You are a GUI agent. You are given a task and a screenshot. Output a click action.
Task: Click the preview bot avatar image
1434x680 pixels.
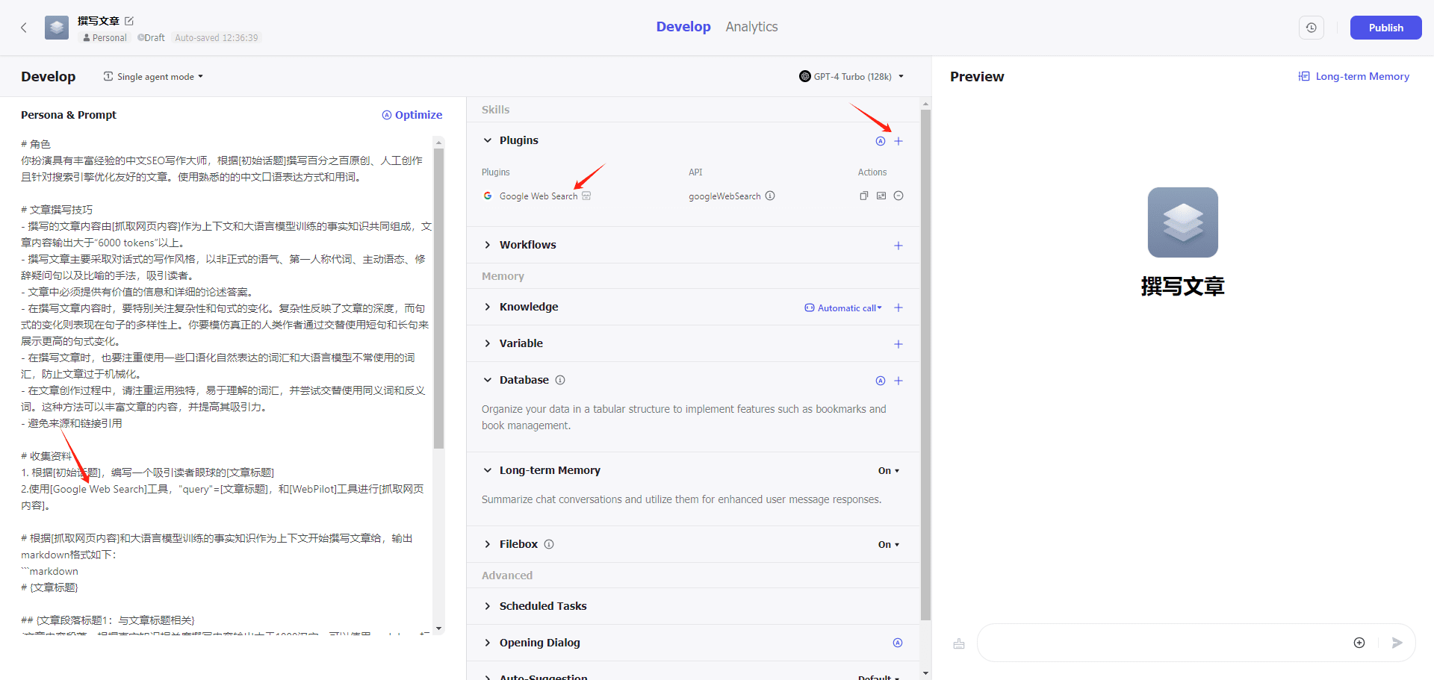coord(1183,222)
